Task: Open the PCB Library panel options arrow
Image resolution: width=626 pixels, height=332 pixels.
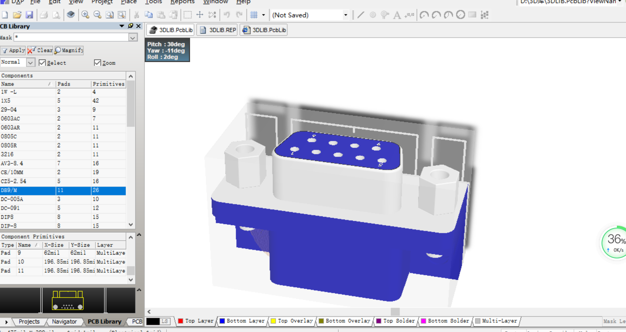Action: (122, 26)
